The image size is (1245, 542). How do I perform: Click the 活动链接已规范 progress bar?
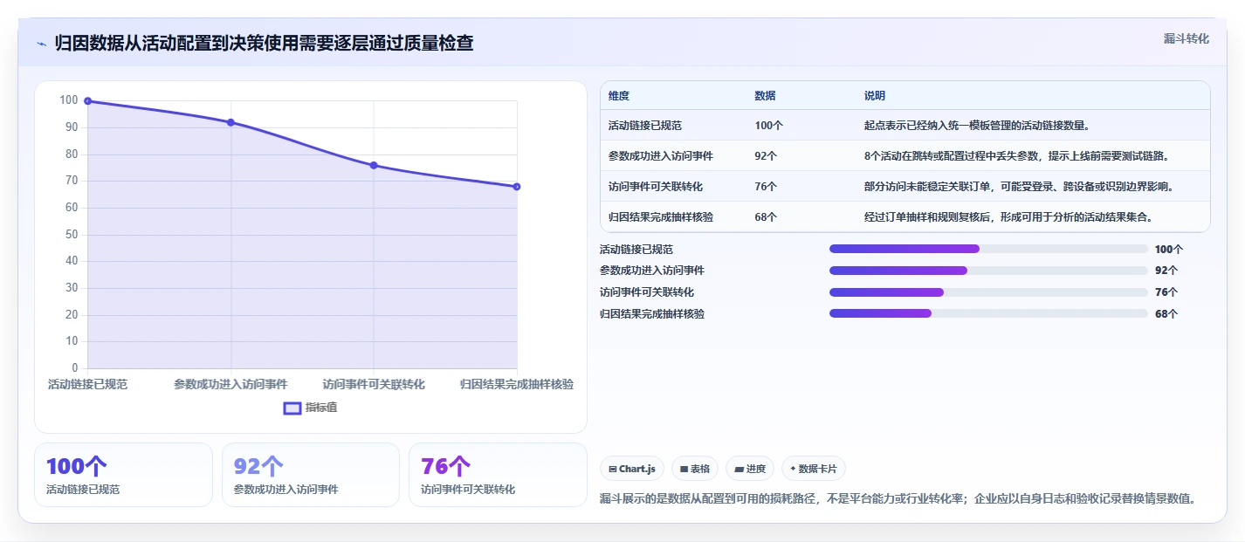(x=988, y=249)
